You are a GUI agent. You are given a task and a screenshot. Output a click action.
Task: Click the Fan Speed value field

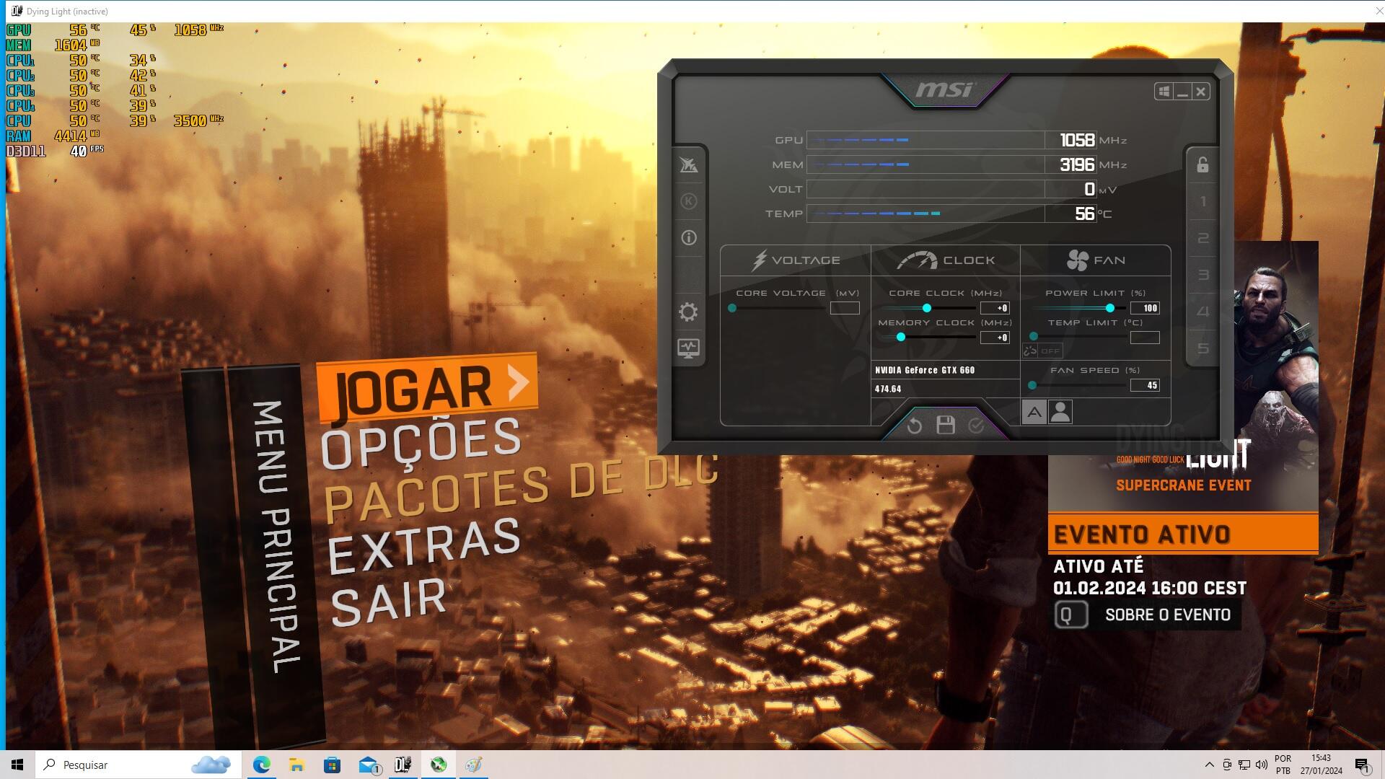click(x=1145, y=385)
